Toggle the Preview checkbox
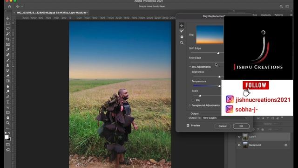Viewport: 298px width, 168px height. (x=188, y=126)
